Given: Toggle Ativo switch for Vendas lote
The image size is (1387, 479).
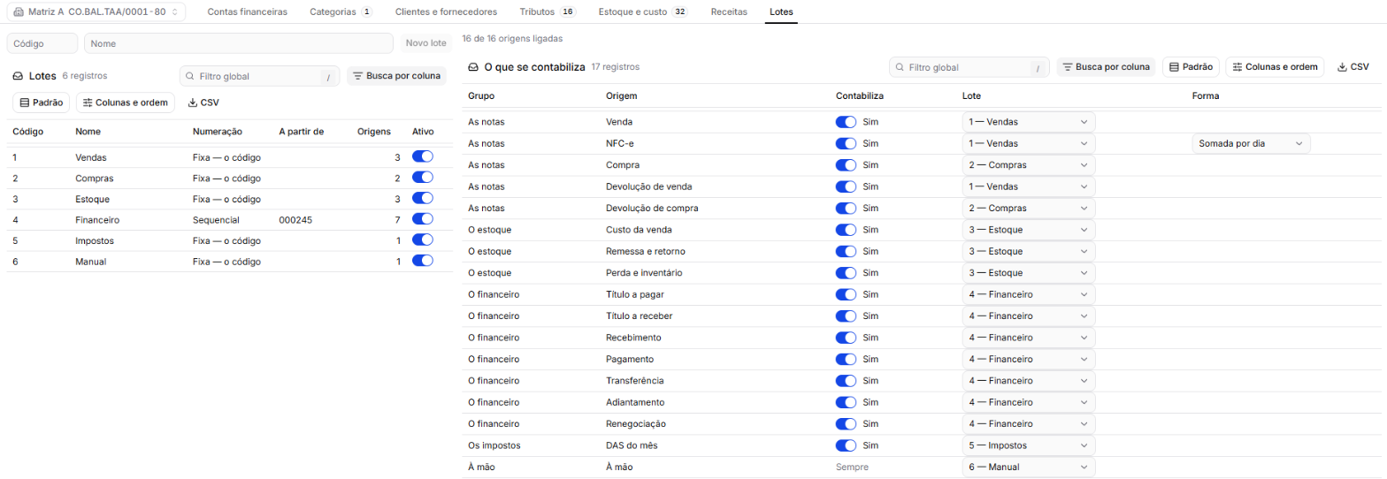Looking at the screenshot, I should tap(422, 156).
